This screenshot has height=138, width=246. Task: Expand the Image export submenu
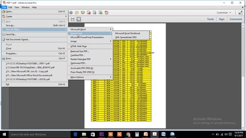90,41
